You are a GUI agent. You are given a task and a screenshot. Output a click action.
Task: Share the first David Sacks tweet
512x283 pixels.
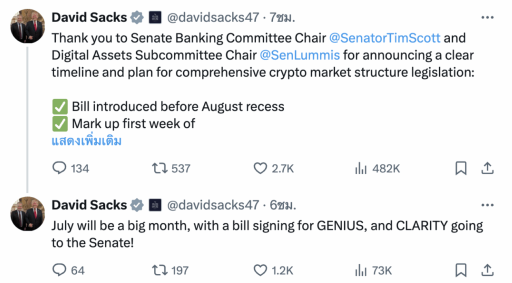coord(487,168)
